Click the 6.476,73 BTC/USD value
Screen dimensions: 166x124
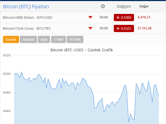[x=144, y=17]
